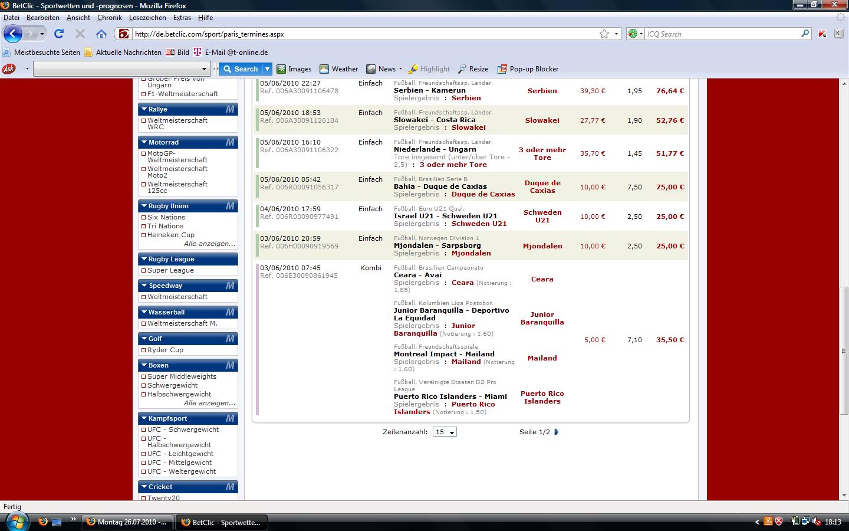849x531 pixels.
Task: Open the volume icon in the system tray
Action: [817, 522]
